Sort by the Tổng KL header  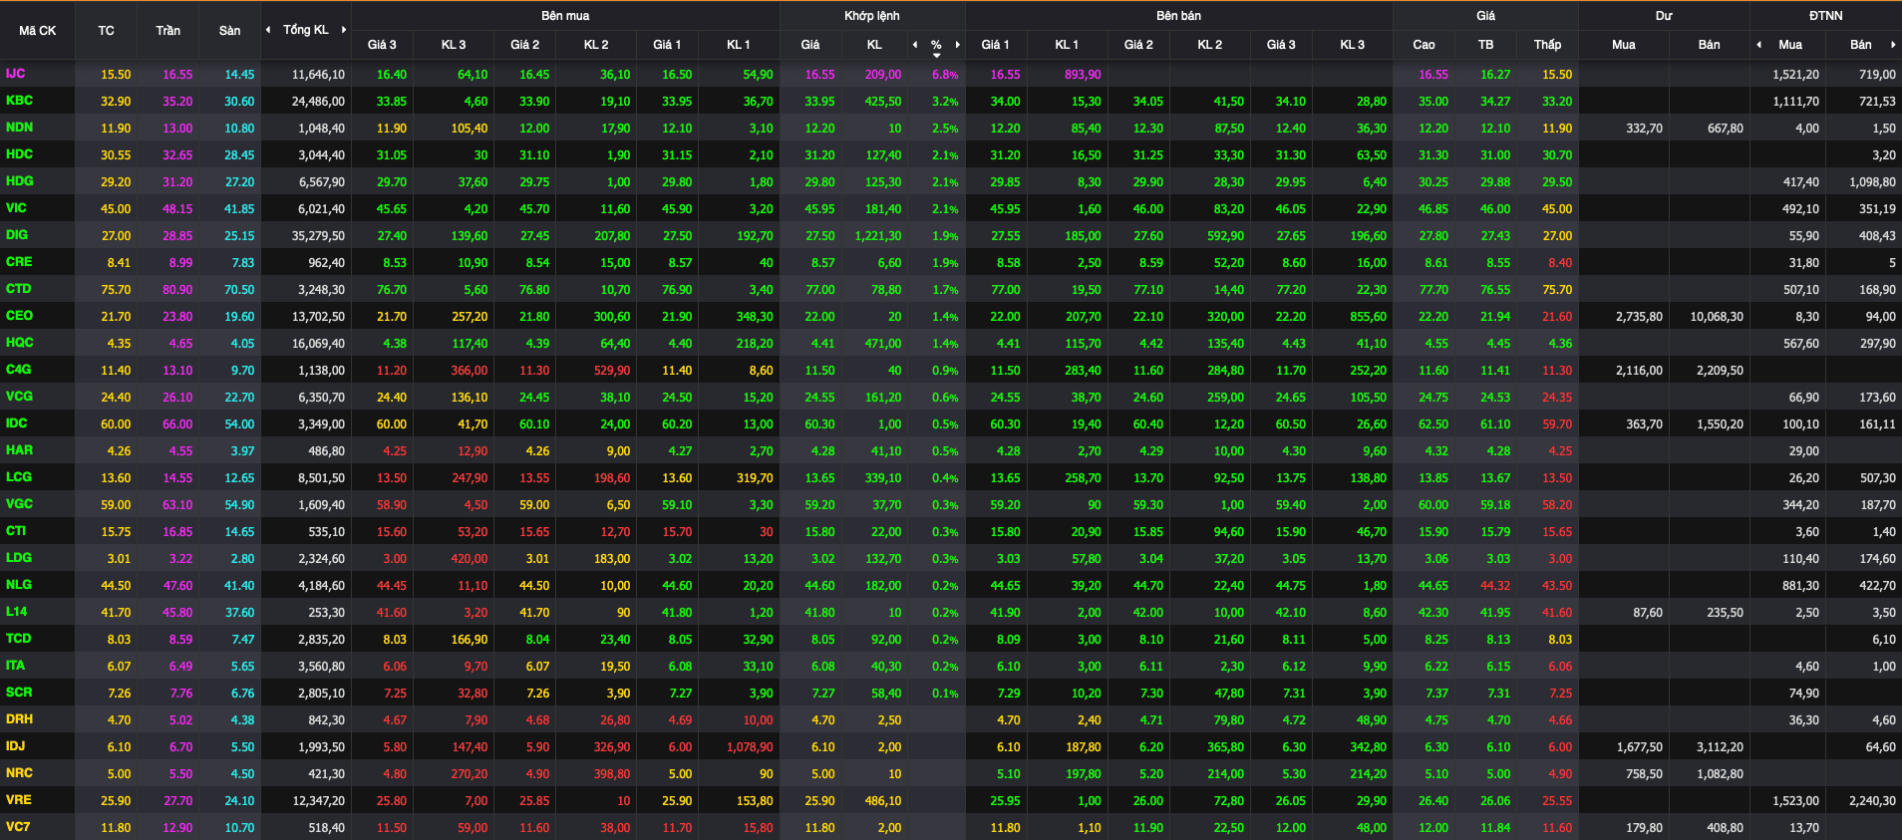(306, 30)
